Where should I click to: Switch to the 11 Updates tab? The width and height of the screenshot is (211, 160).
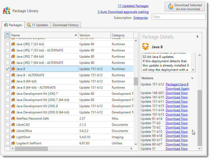(x=37, y=25)
